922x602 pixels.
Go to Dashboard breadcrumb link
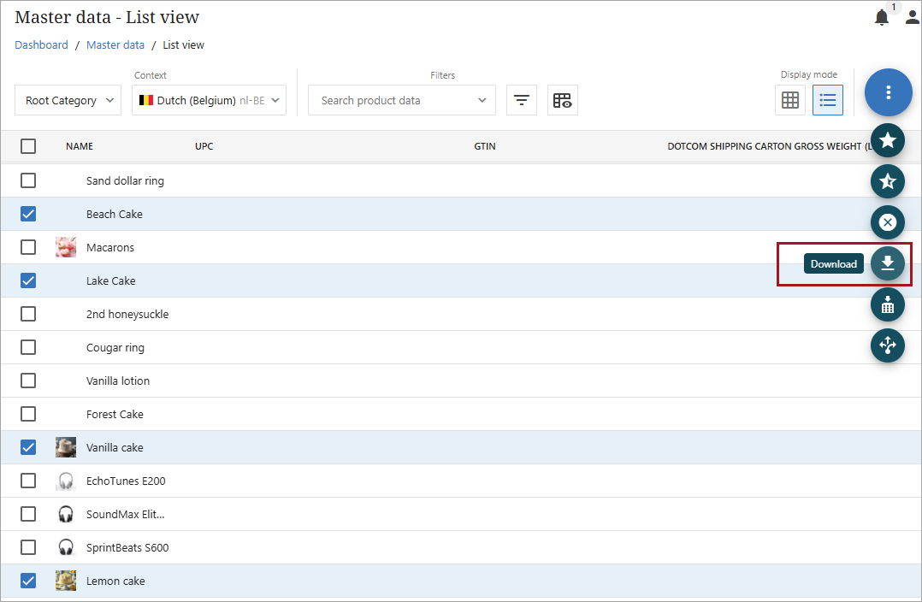point(41,45)
